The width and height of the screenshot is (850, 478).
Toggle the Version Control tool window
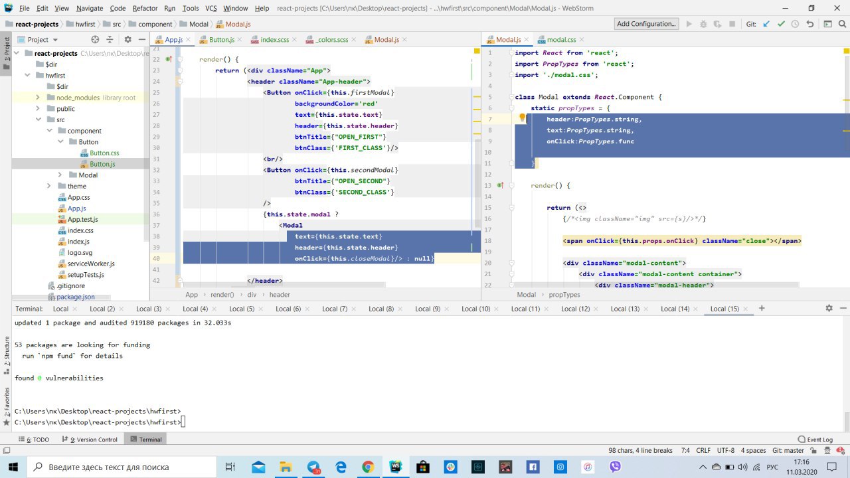93,439
